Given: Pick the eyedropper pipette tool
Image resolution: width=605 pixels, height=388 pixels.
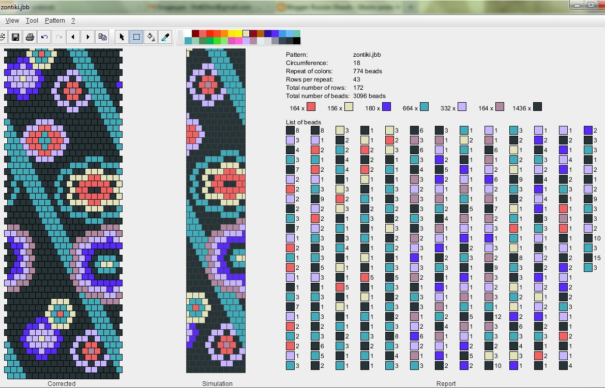Looking at the screenshot, I should [x=165, y=37].
